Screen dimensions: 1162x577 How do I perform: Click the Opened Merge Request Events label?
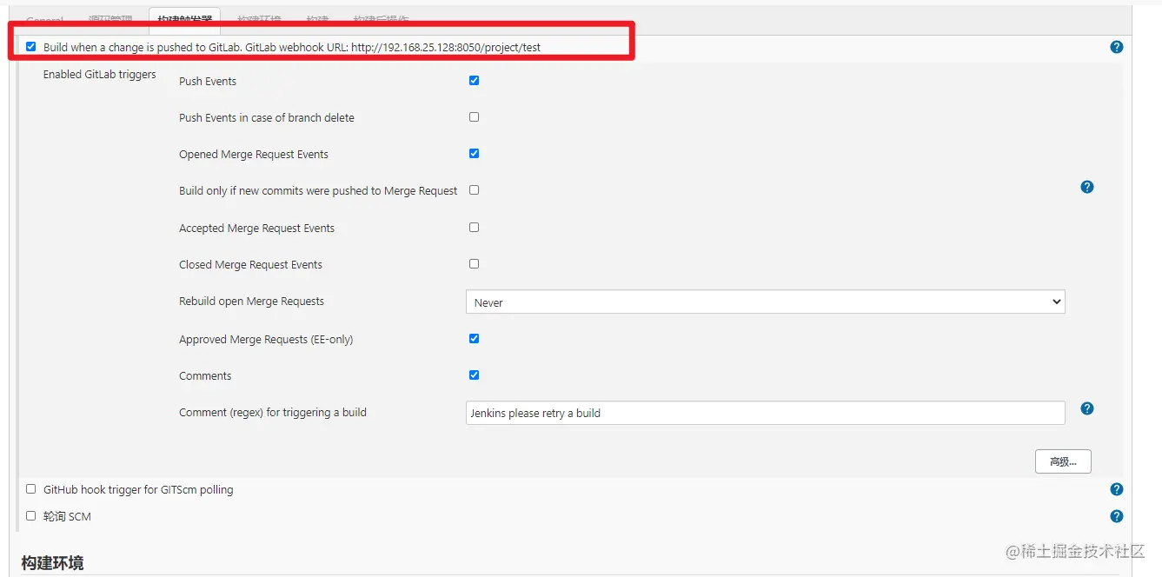point(254,155)
